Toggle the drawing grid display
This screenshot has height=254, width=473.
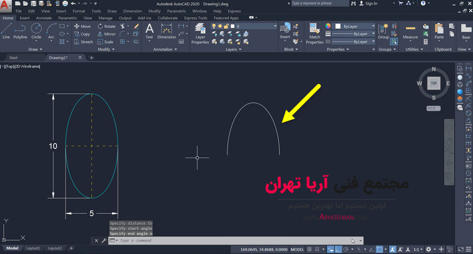point(309,249)
